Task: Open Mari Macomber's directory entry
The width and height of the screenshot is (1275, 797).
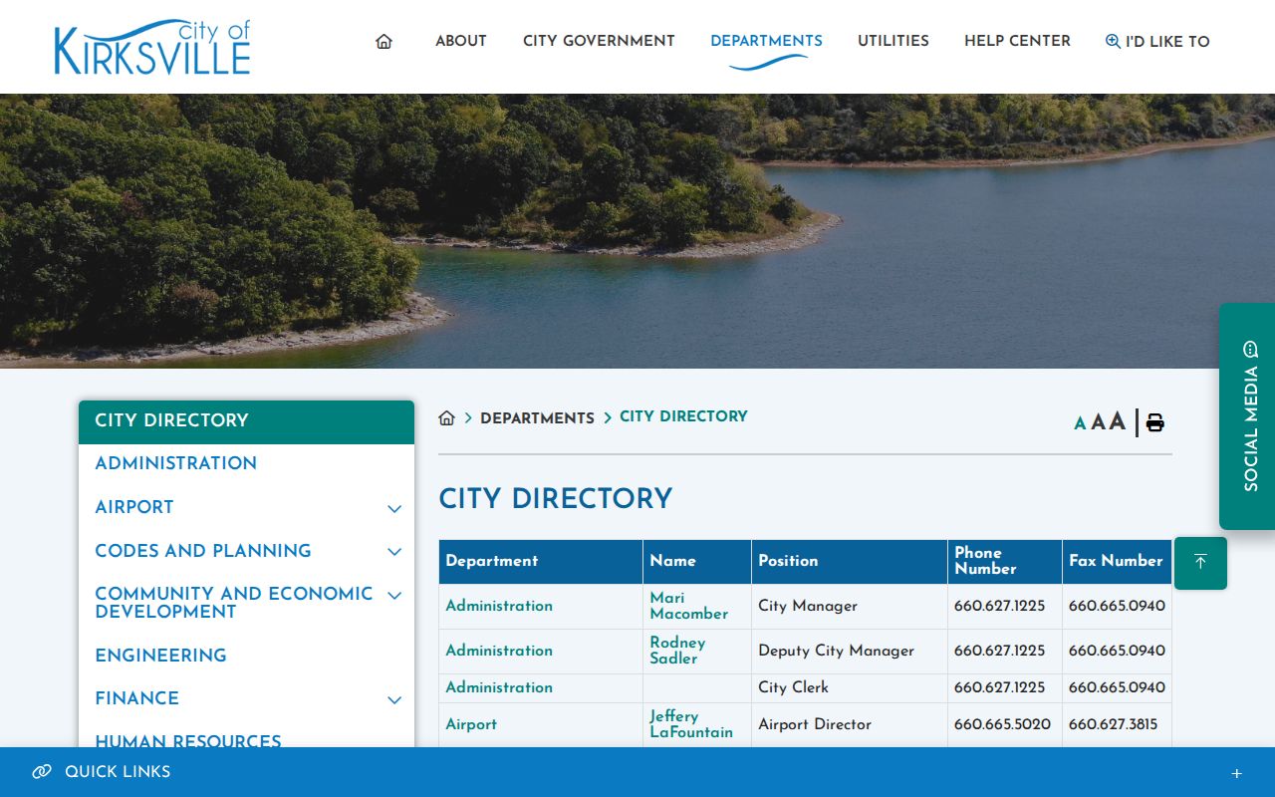Action: [689, 606]
